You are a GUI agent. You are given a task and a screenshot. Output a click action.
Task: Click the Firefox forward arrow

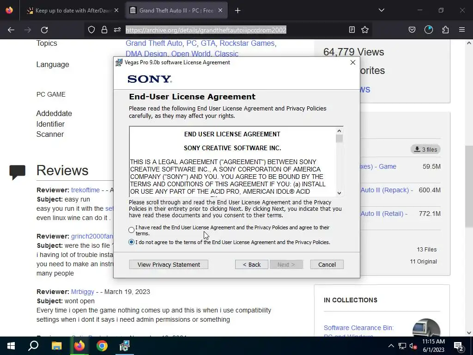28,30
